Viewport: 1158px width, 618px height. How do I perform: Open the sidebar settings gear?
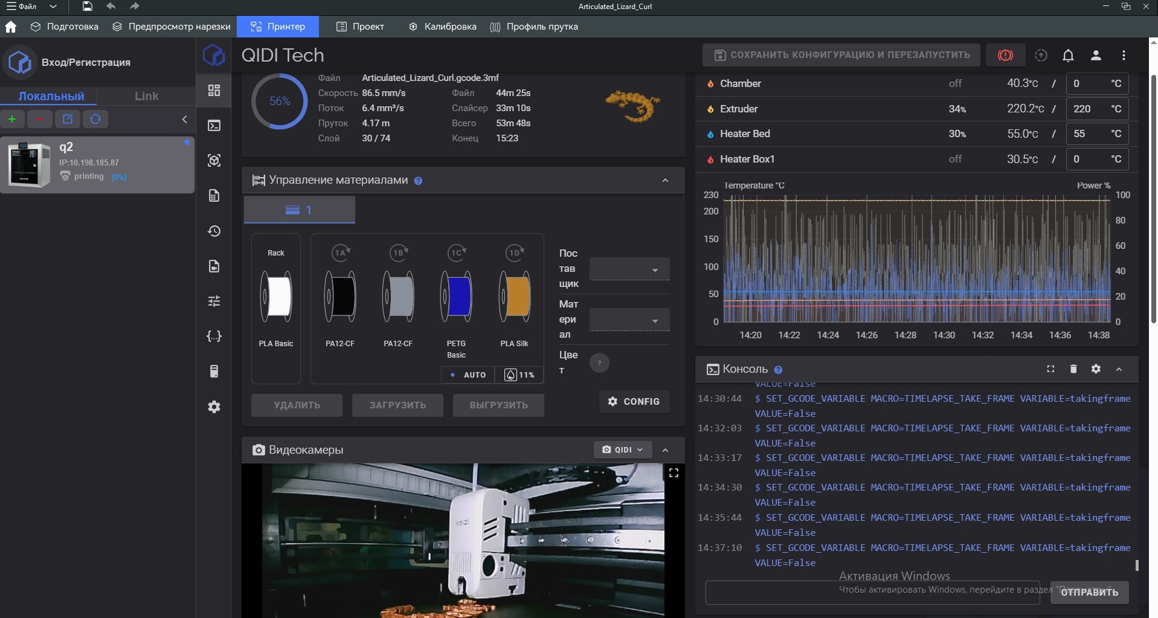pos(214,407)
